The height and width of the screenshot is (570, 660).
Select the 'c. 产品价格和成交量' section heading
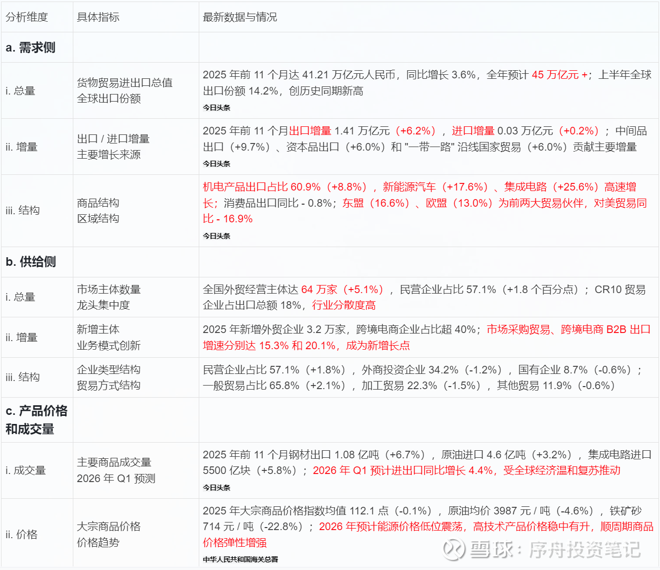point(36,420)
